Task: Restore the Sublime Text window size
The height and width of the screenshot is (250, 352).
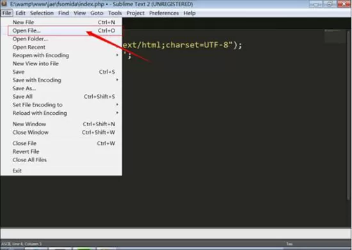Action: pyautogui.click(x=330, y=4)
